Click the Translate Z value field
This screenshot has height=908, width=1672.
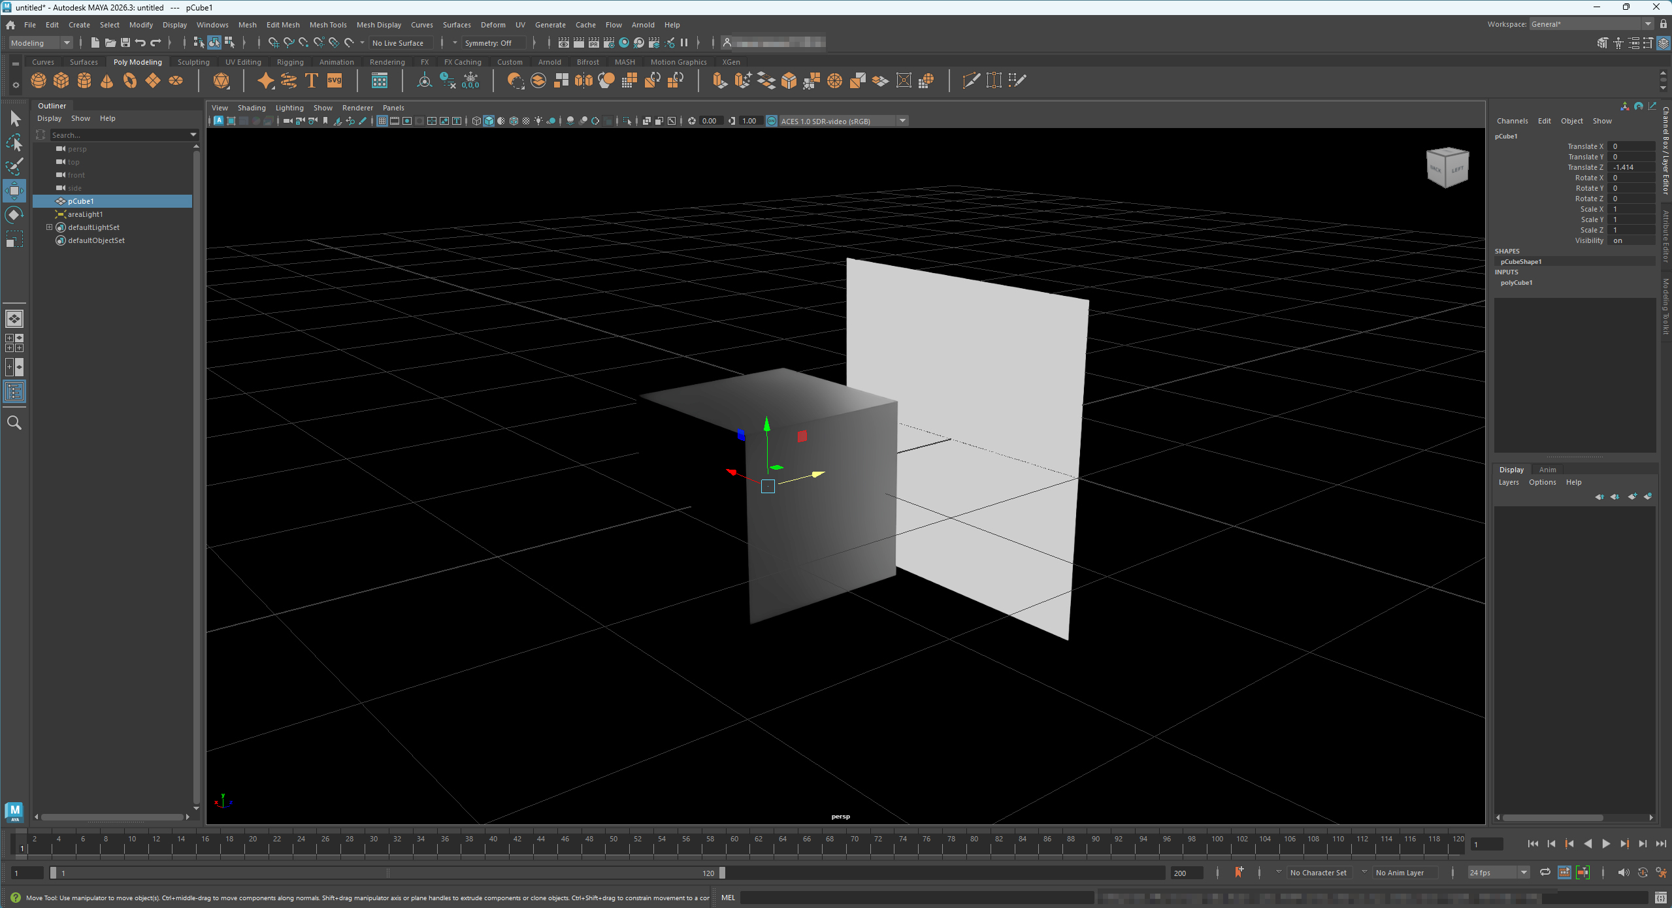(x=1631, y=167)
